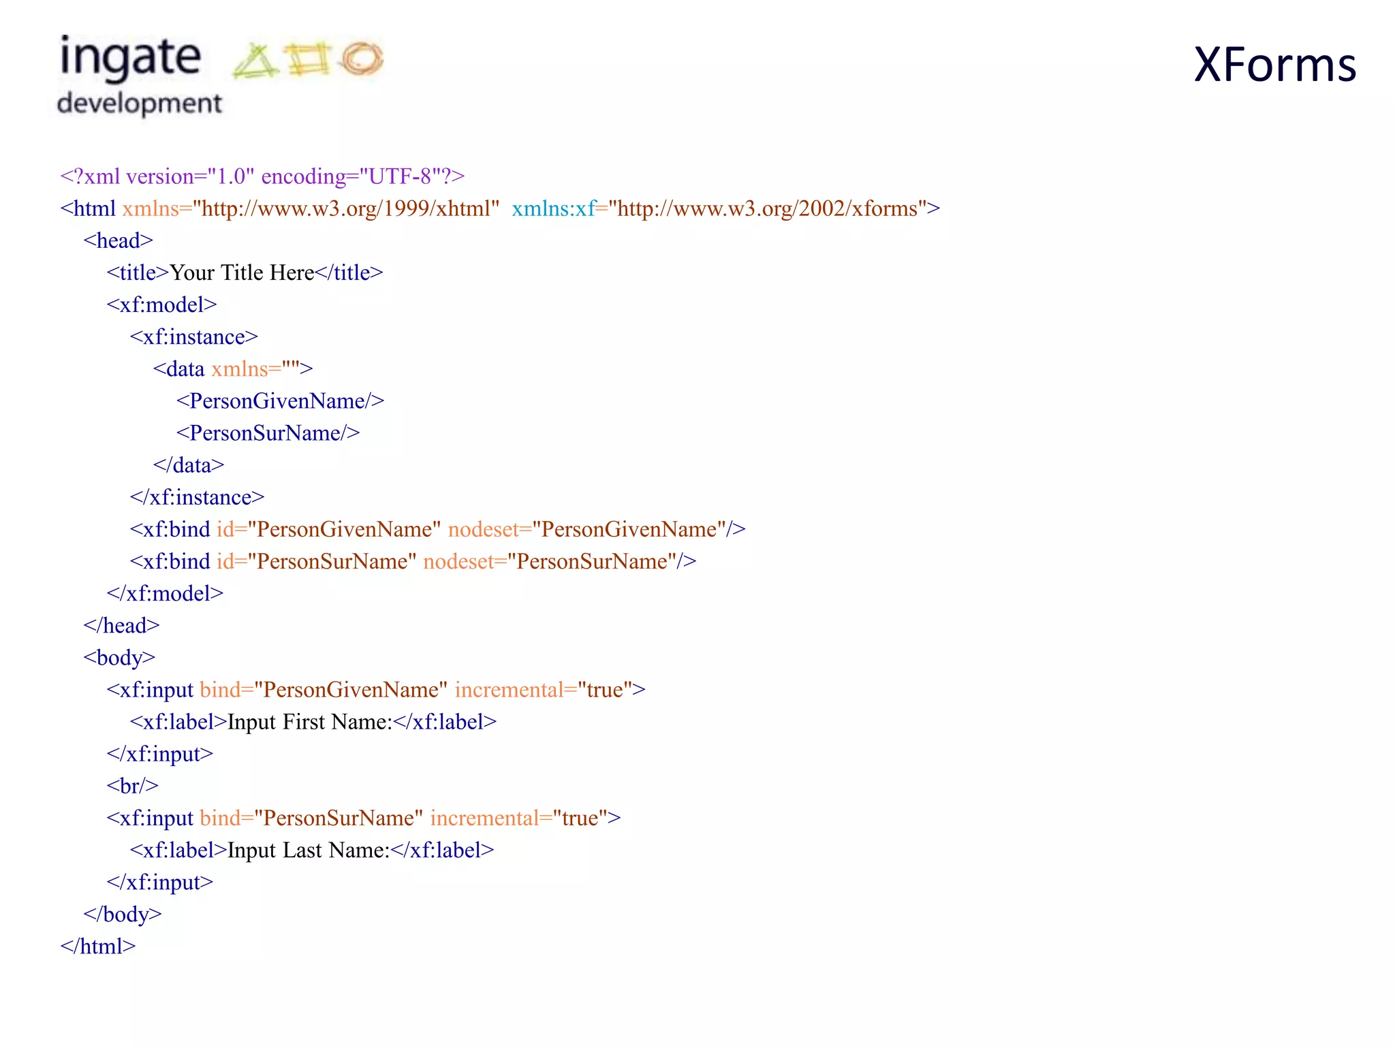This screenshot has width=1395, height=1046.
Task: Click the orange circle logo shape
Action: click(x=362, y=59)
